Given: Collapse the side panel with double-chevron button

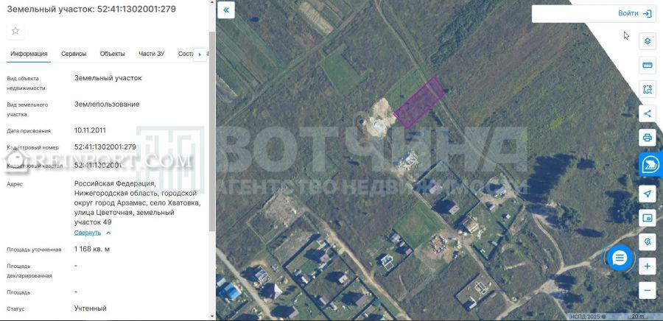Looking at the screenshot, I should pos(226,10).
